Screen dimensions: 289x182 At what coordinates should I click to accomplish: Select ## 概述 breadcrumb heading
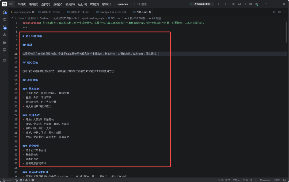pos(155,18)
